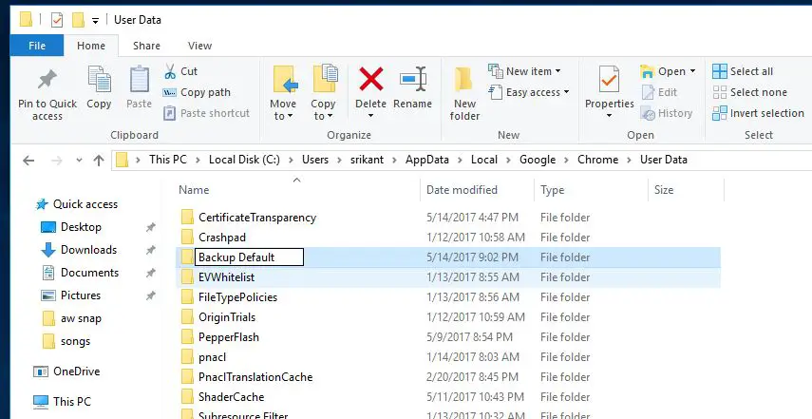
Task: Click the AppData breadcrumb segment
Action: [426, 160]
